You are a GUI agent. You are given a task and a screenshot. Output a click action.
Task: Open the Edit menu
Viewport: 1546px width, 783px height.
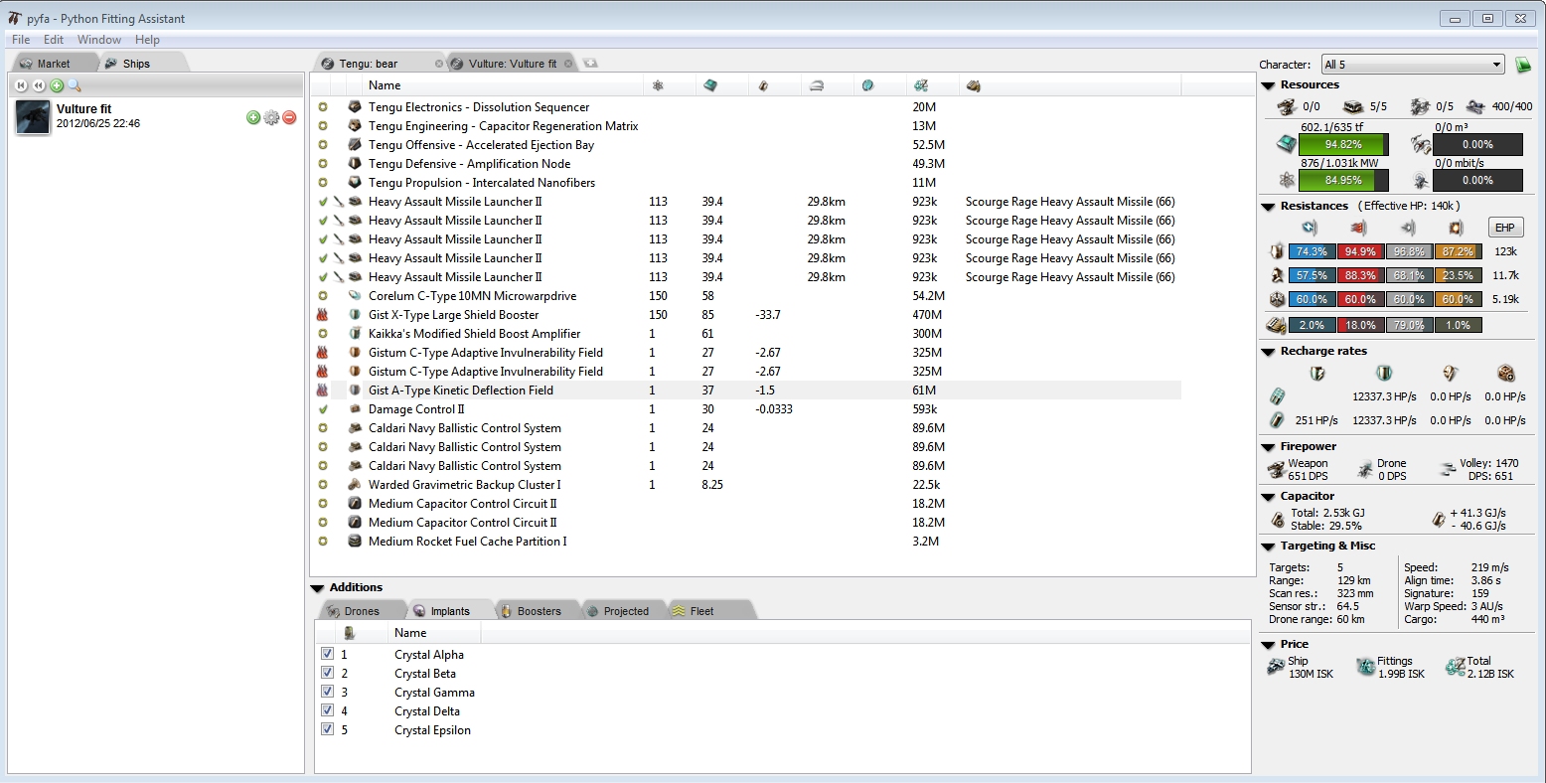(54, 40)
